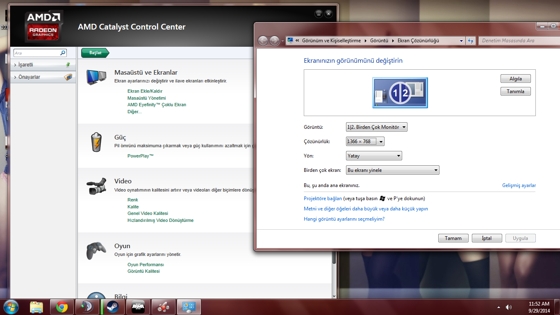This screenshot has height=315, width=560.
Task: Click the Control Panel taskbar icon
Action: [x=189, y=307]
